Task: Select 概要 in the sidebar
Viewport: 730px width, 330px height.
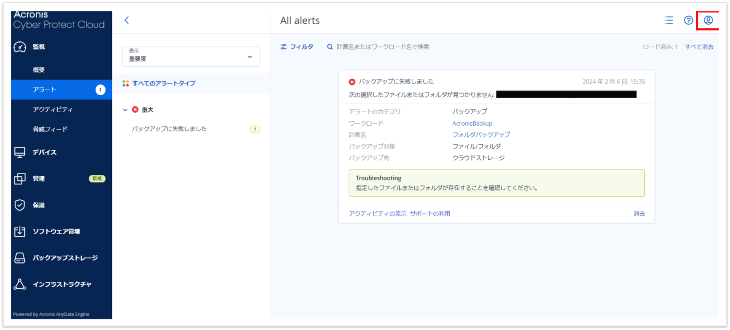Action: tap(39, 70)
